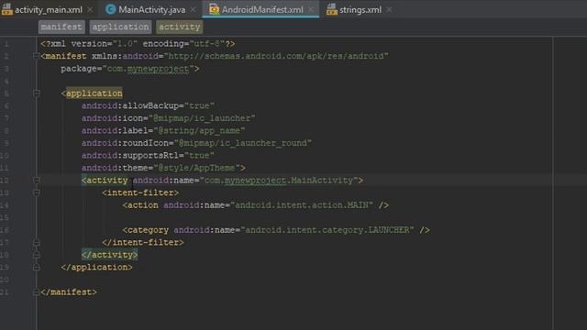This screenshot has width=587, height=330.
Task: Click the xml version declaration line
Action: pyautogui.click(x=138, y=44)
